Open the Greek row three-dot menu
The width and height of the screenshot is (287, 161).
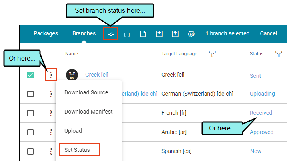point(51,75)
